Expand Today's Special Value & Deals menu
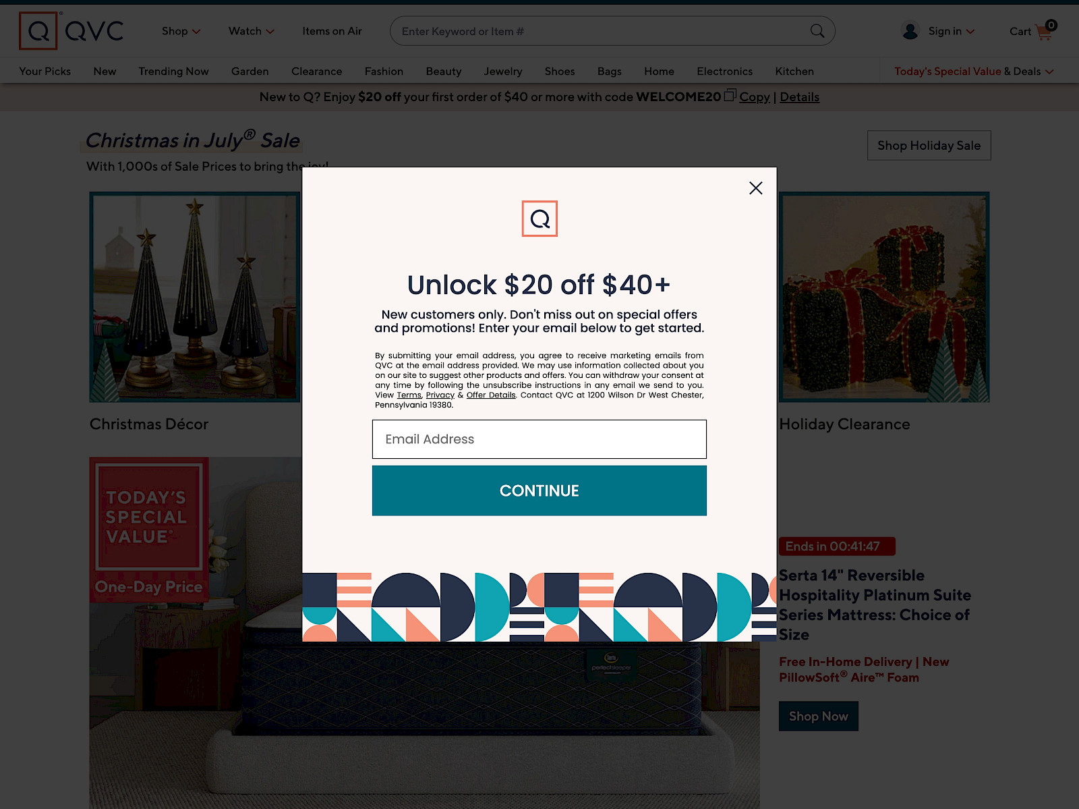Image resolution: width=1079 pixels, height=809 pixels. click(x=974, y=72)
